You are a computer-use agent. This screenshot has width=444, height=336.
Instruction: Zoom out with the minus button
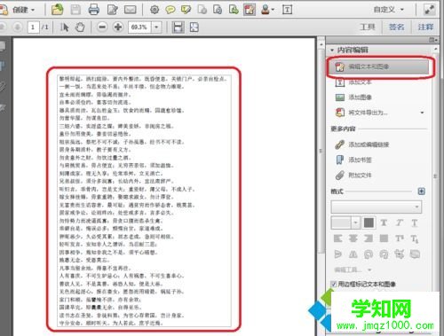click(102, 27)
